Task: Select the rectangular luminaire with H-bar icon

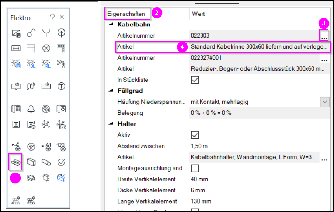Action: [x=16, y=48]
